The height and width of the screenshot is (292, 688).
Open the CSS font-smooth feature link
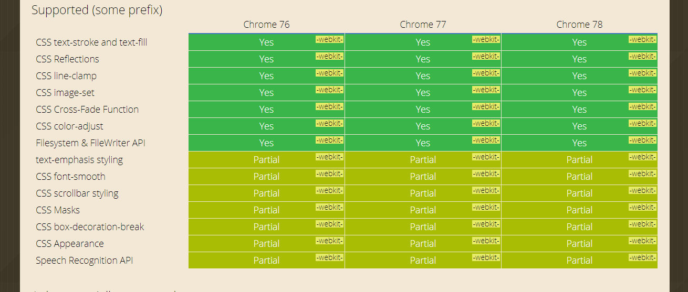(70, 177)
